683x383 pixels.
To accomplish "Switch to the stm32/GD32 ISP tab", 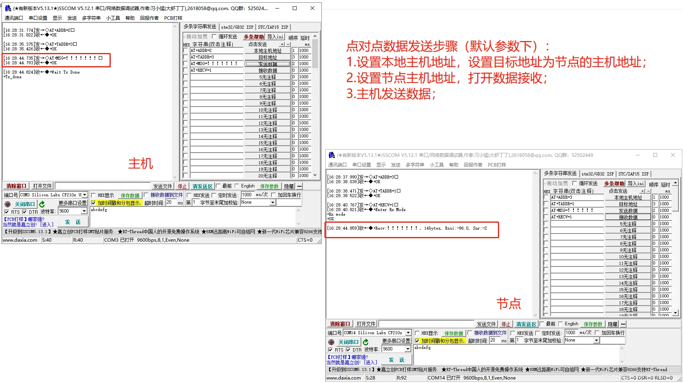I will click(237, 27).
